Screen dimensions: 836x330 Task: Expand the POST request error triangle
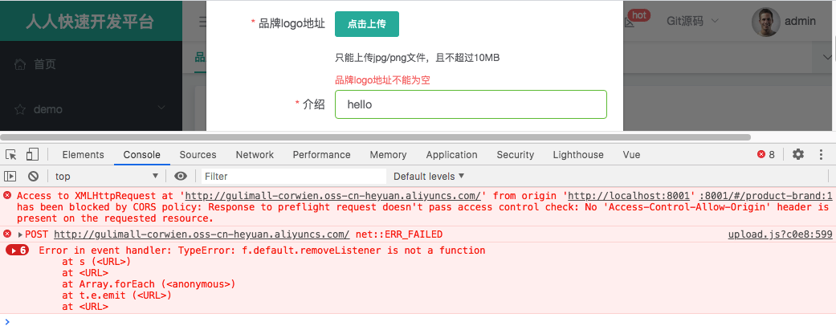tap(20, 234)
